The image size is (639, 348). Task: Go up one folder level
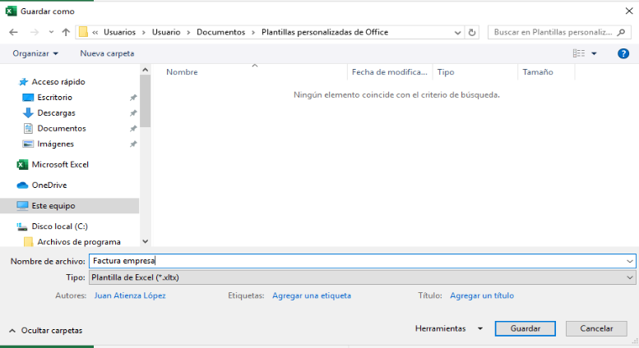(x=66, y=32)
